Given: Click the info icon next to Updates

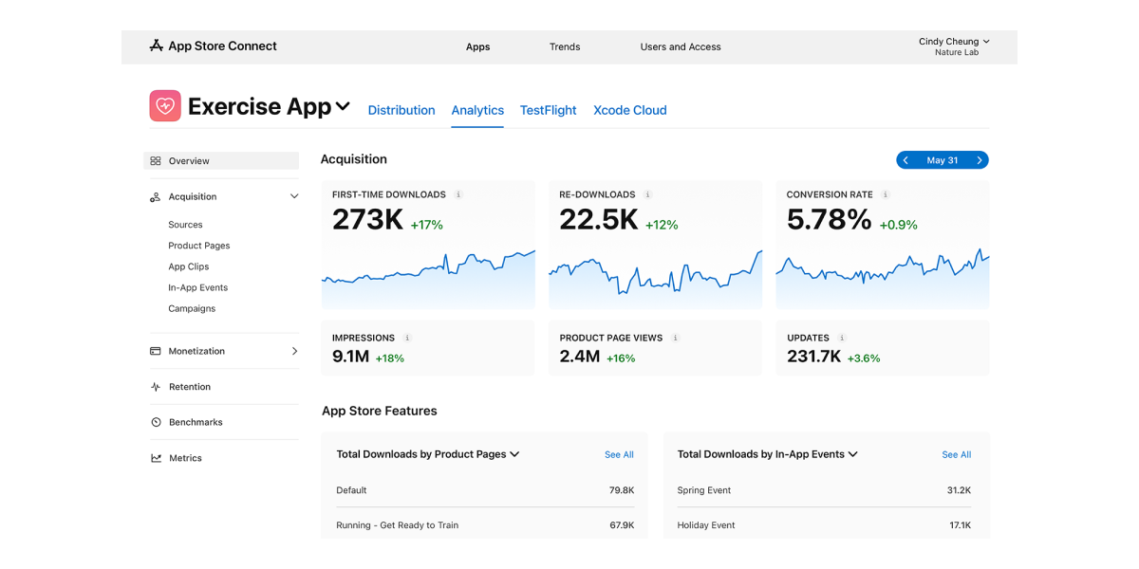Looking at the screenshot, I should click(x=842, y=338).
